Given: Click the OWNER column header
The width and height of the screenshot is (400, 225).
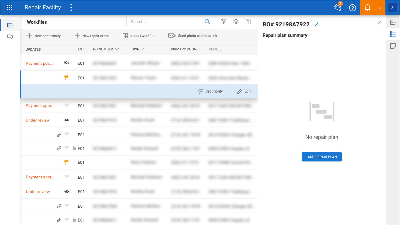Looking at the screenshot, I should (x=138, y=49).
